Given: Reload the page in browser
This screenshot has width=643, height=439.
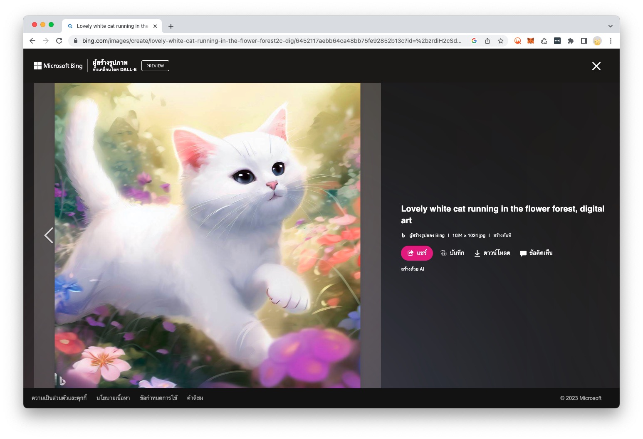Looking at the screenshot, I should (59, 41).
